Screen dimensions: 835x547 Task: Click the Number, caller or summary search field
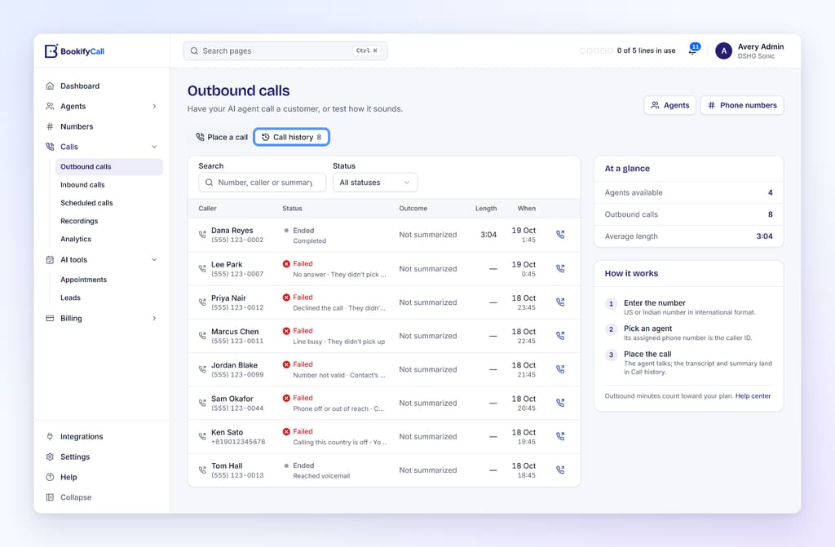coord(262,182)
